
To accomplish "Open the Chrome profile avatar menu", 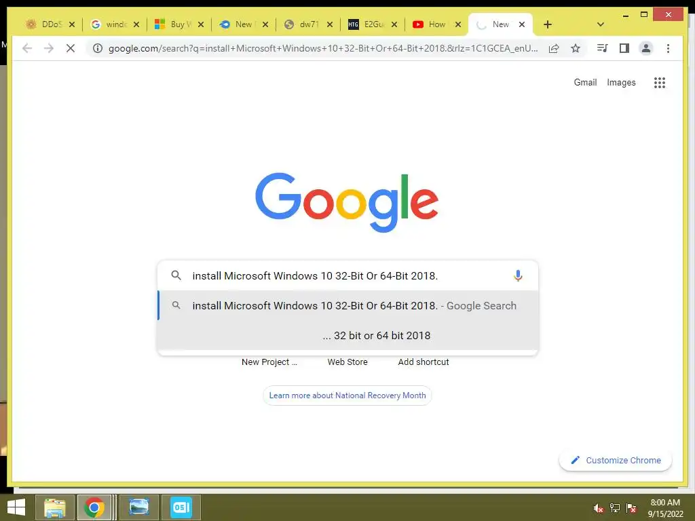I will [x=646, y=48].
